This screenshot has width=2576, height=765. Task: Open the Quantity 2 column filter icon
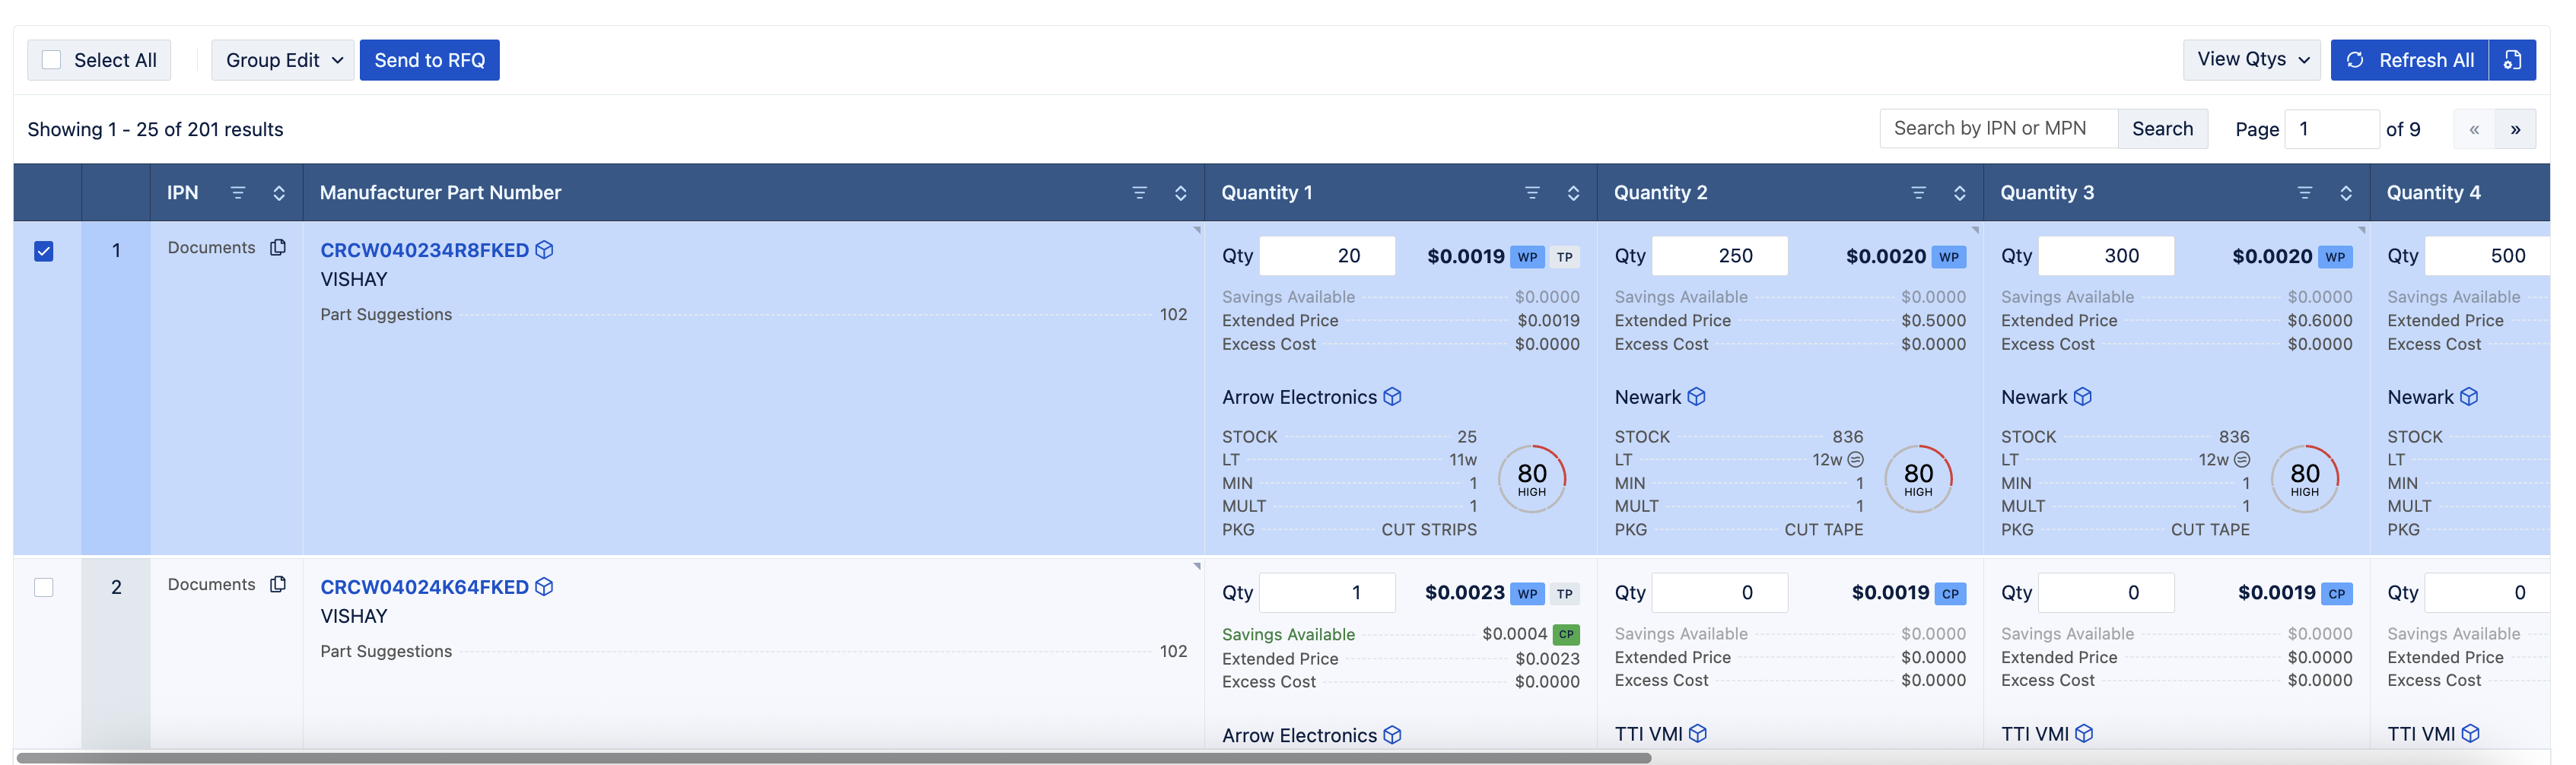[x=1918, y=193]
